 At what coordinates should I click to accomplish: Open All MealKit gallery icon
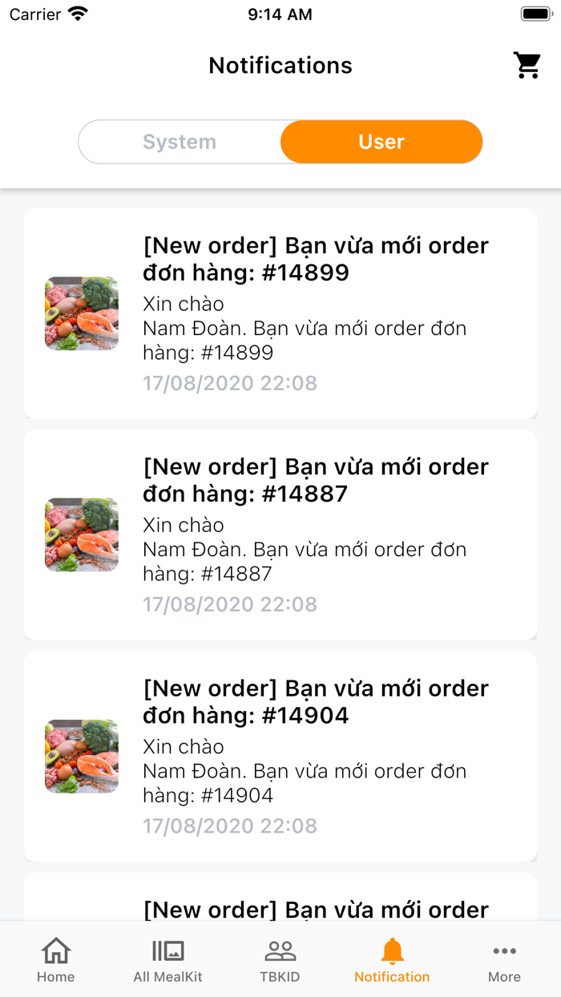click(x=167, y=951)
